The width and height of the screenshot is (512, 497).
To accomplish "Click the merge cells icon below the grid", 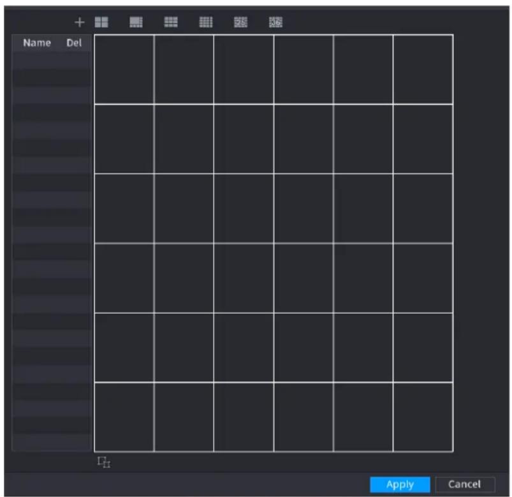I will pos(104,462).
